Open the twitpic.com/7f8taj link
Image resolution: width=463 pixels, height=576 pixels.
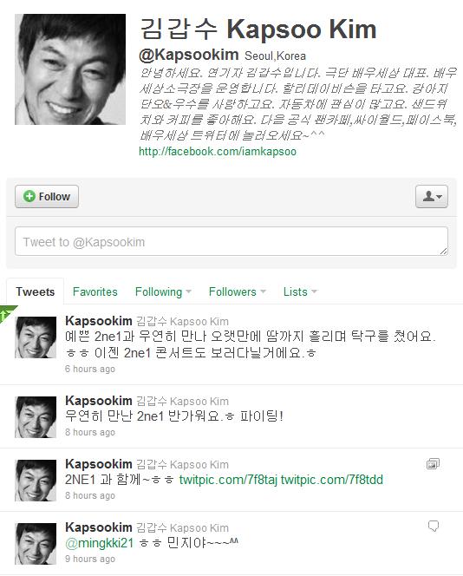tap(228, 480)
